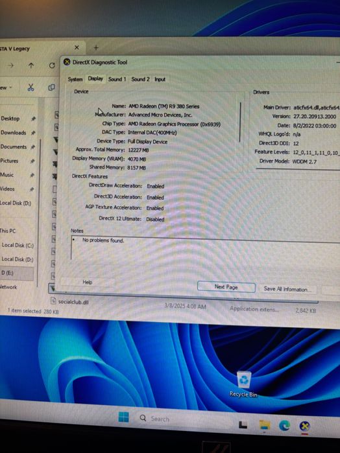Viewport: 340px width, 453px height.
Task: Click the 'No problems found.' notes text
Action: (103, 240)
